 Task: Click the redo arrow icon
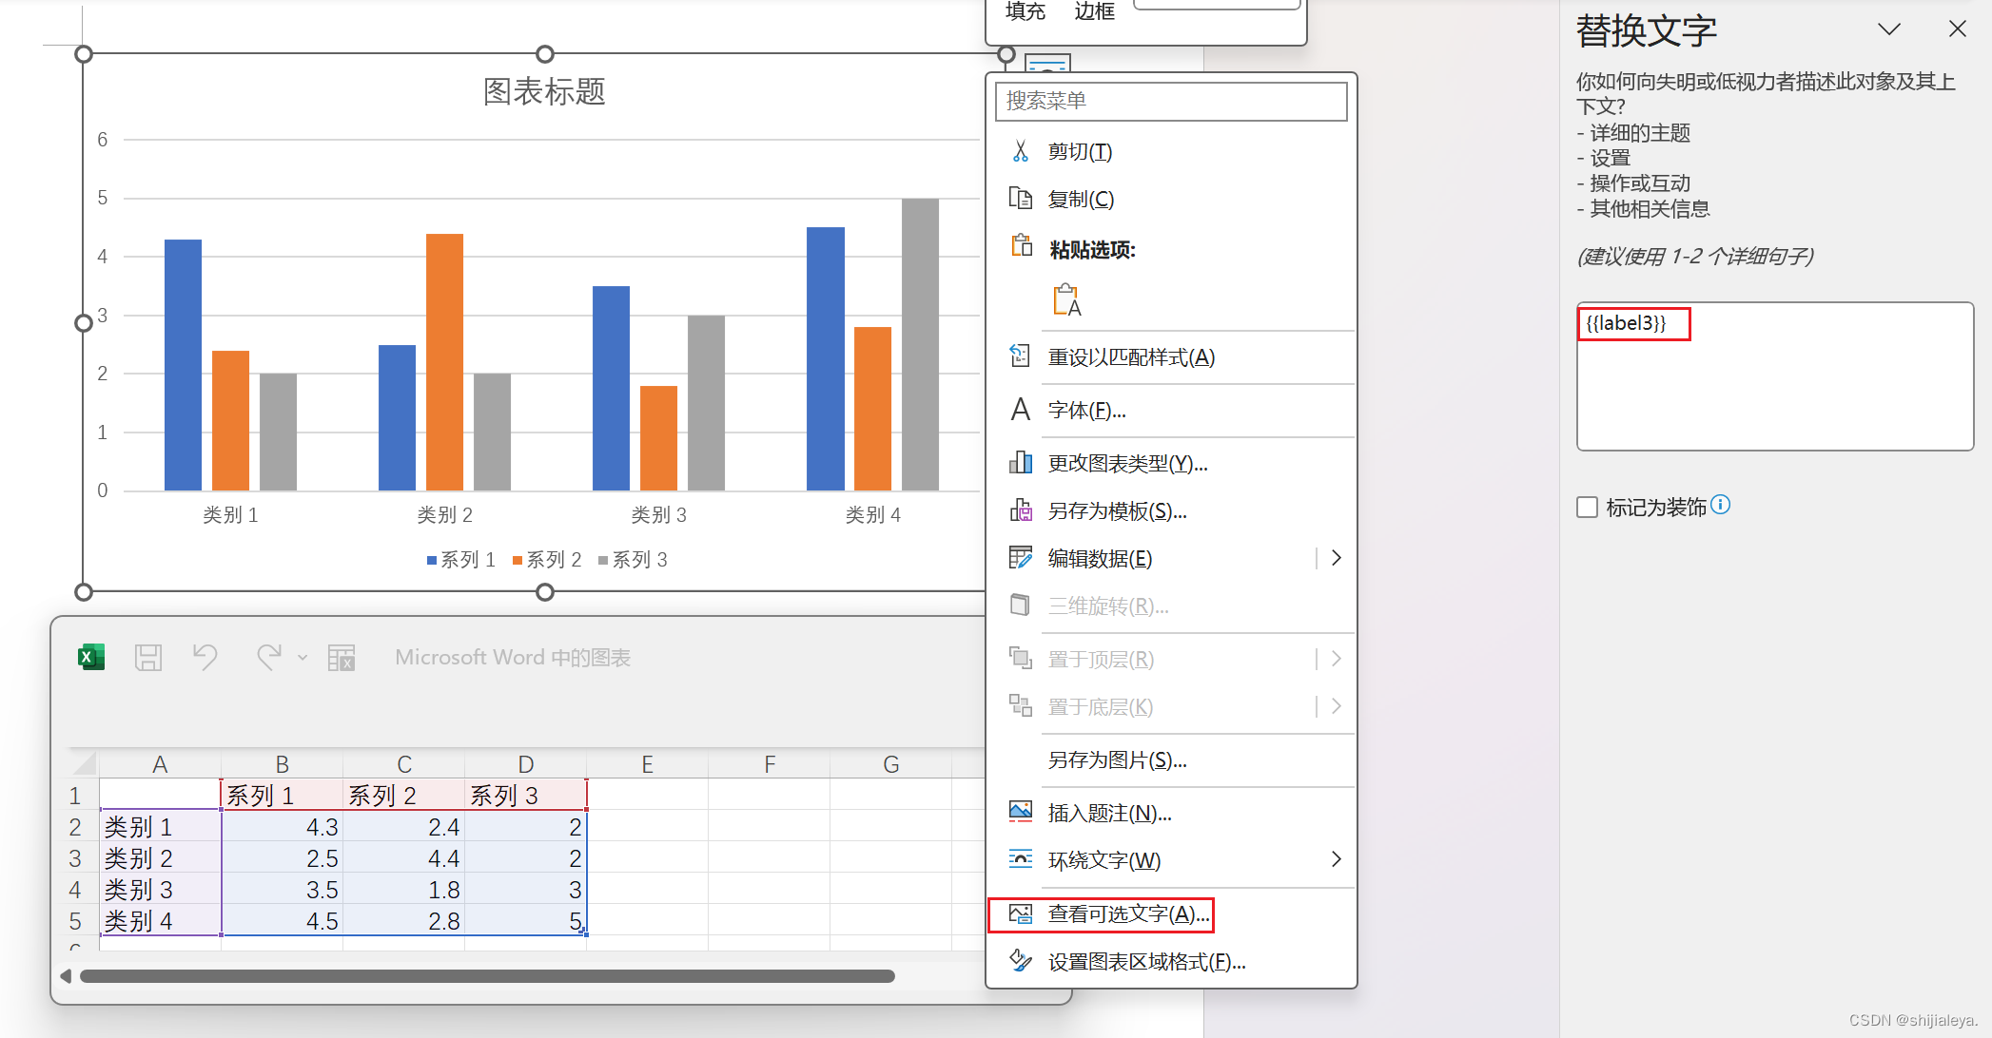(269, 657)
